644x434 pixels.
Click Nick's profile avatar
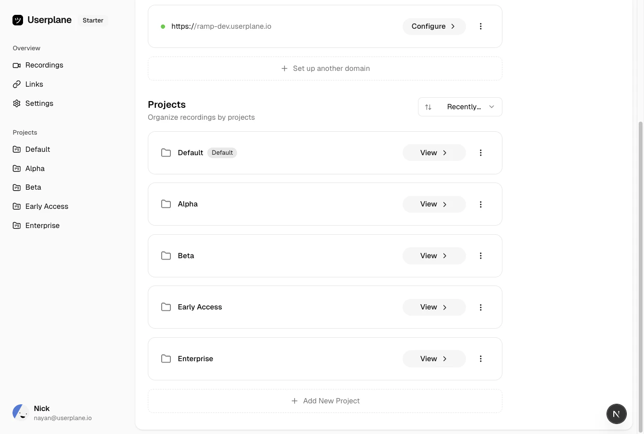(x=21, y=412)
